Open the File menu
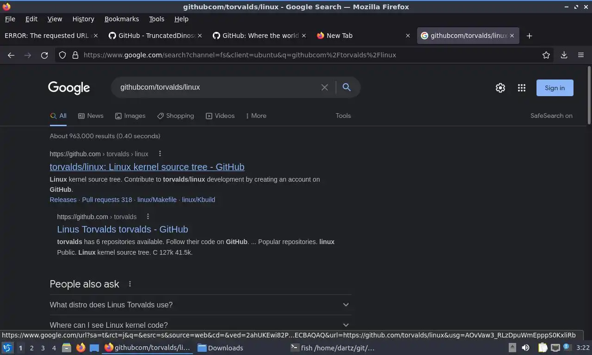The image size is (592, 355). pyautogui.click(x=10, y=19)
